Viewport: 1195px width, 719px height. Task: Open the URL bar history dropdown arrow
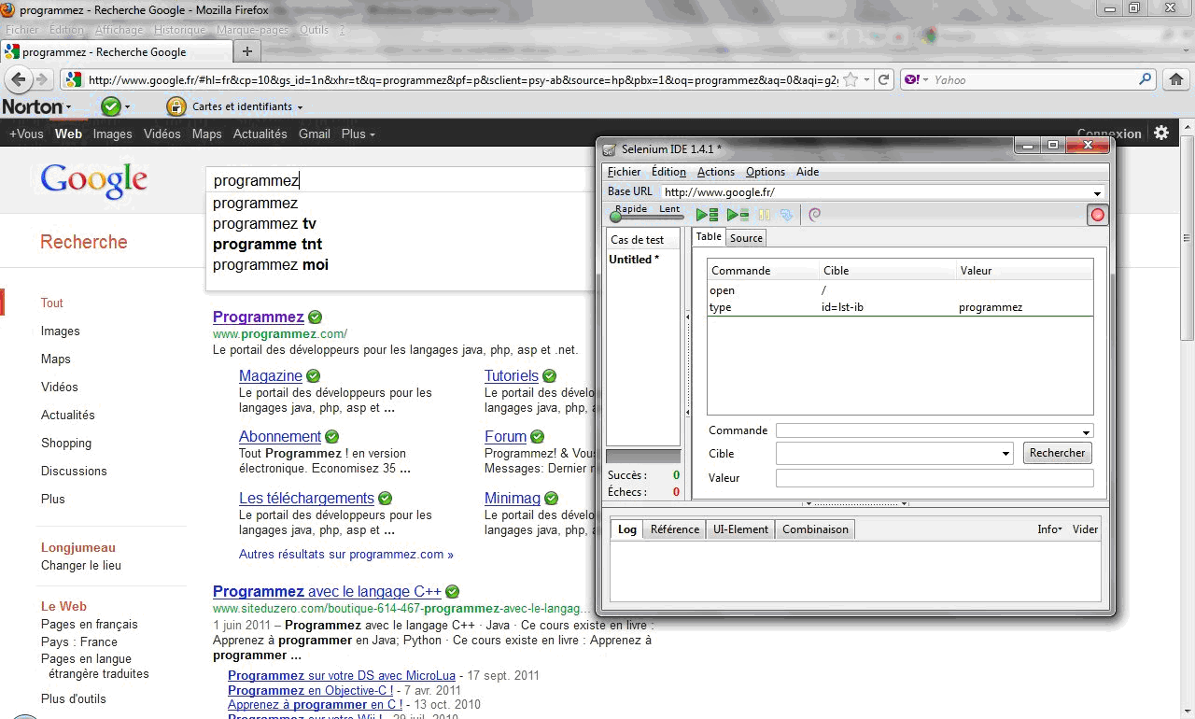click(x=866, y=80)
